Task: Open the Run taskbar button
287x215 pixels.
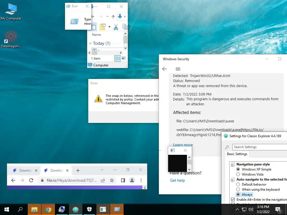Action: click(x=117, y=209)
